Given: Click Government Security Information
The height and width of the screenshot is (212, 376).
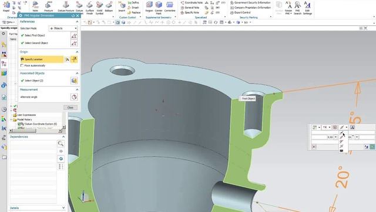Looking at the screenshot, I should [x=250, y=2].
